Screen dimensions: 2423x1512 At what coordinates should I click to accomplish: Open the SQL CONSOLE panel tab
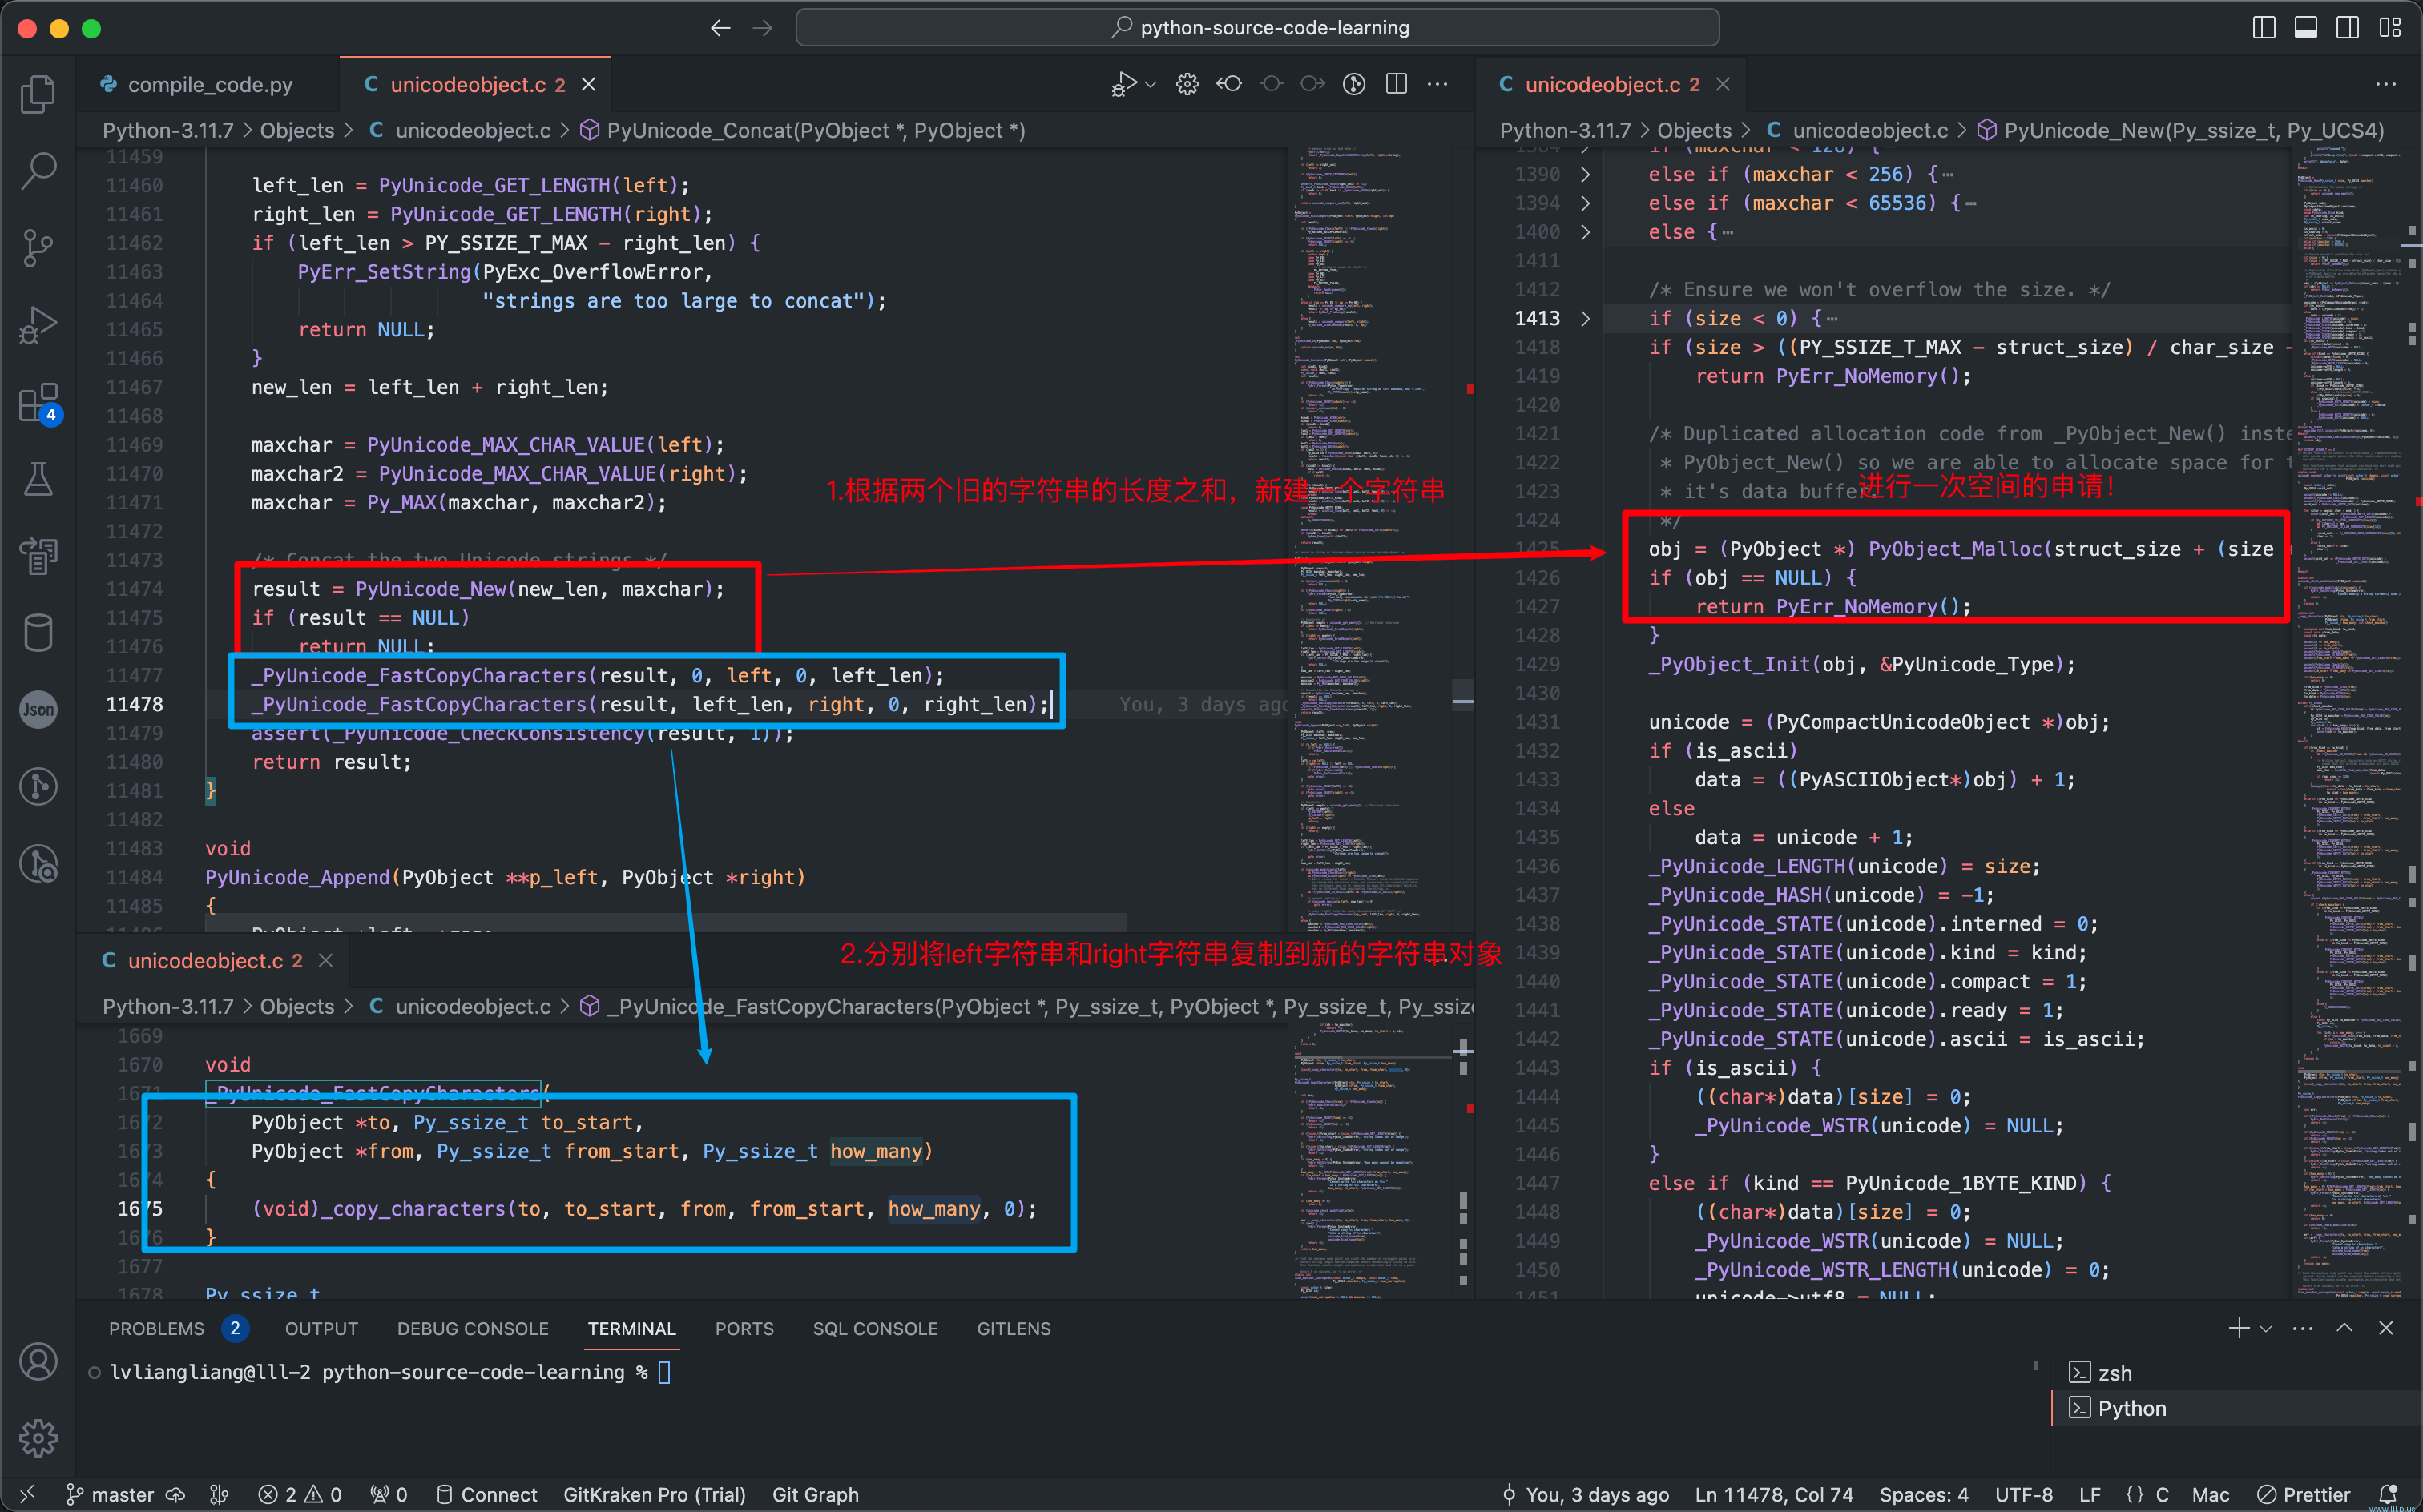(875, 1329)
